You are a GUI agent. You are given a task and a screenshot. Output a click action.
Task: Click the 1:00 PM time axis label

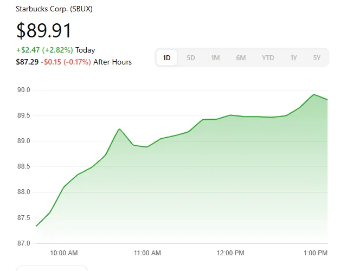[315, 253]
